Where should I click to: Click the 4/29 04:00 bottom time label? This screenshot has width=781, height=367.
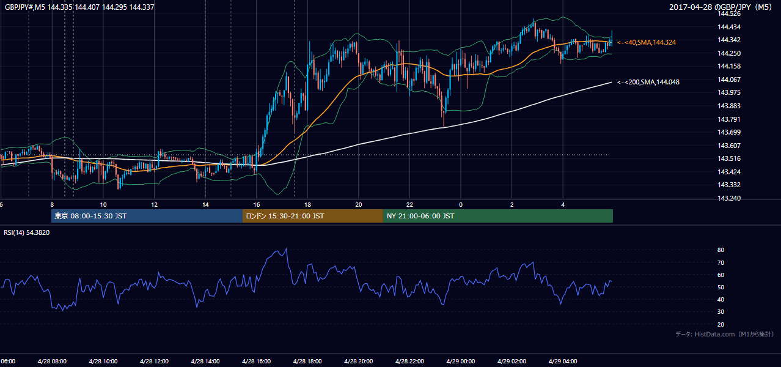pos(562,361)
